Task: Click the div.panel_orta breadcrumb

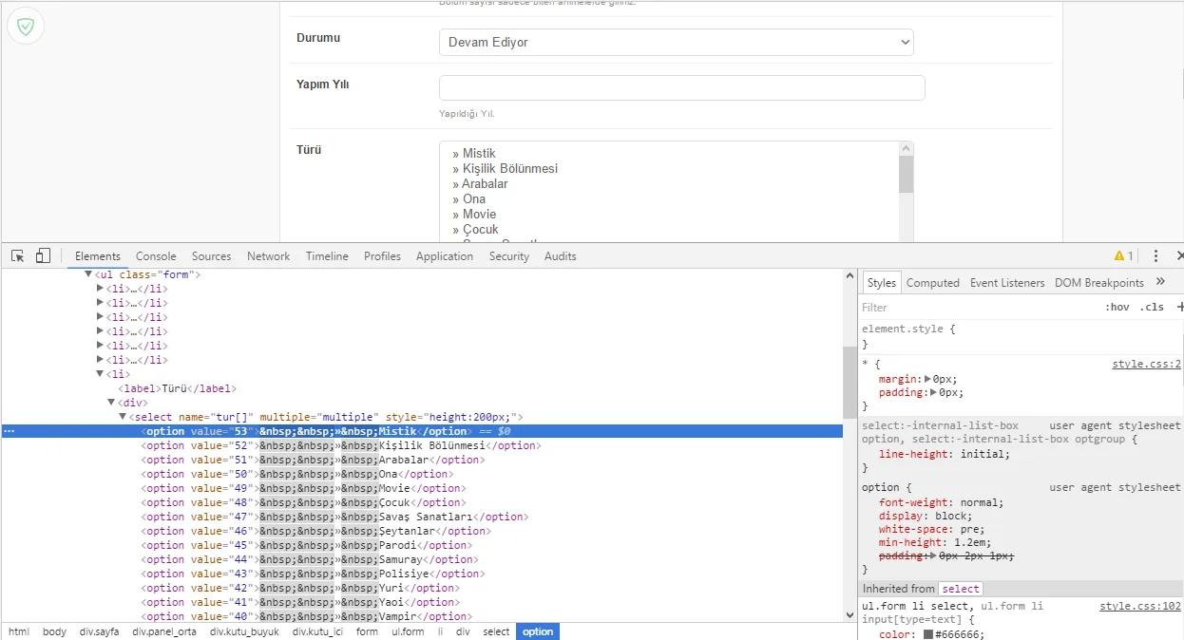Action: point(164,631)
